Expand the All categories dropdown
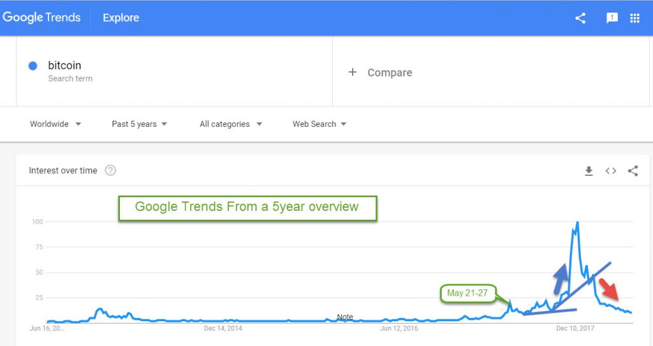Viewport: 653px width, 346px height. click(230, 124)
